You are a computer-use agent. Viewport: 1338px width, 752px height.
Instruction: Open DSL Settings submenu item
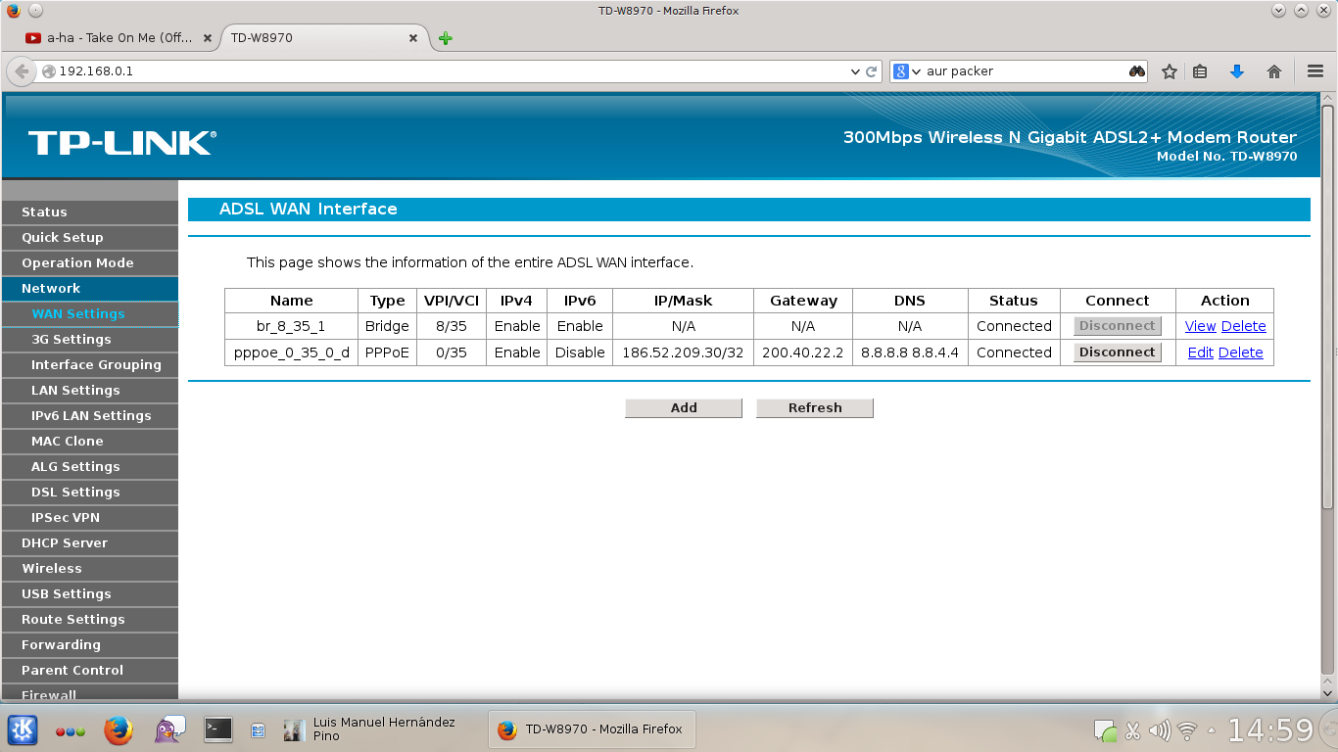90,492
